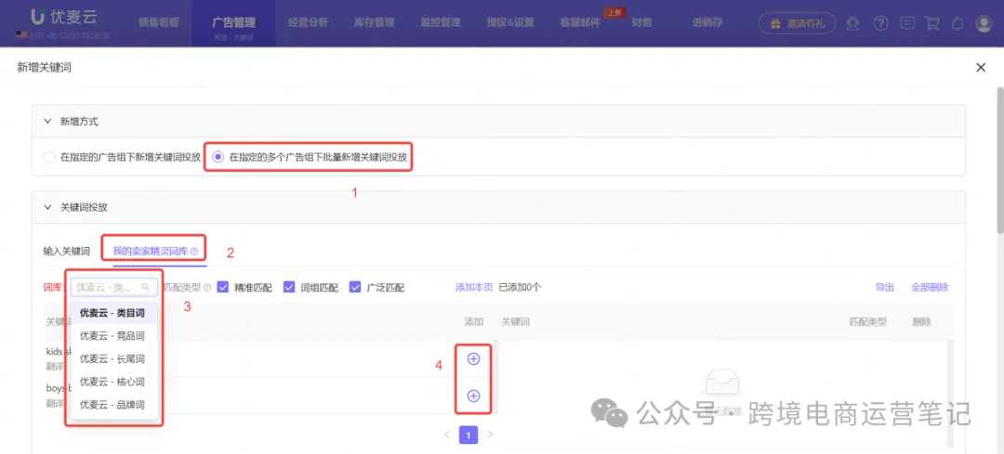This screenshot has width=1004, height=454.
Task: Click help icon beside 我的卖家精灵词库
Action: pos(194,252)
